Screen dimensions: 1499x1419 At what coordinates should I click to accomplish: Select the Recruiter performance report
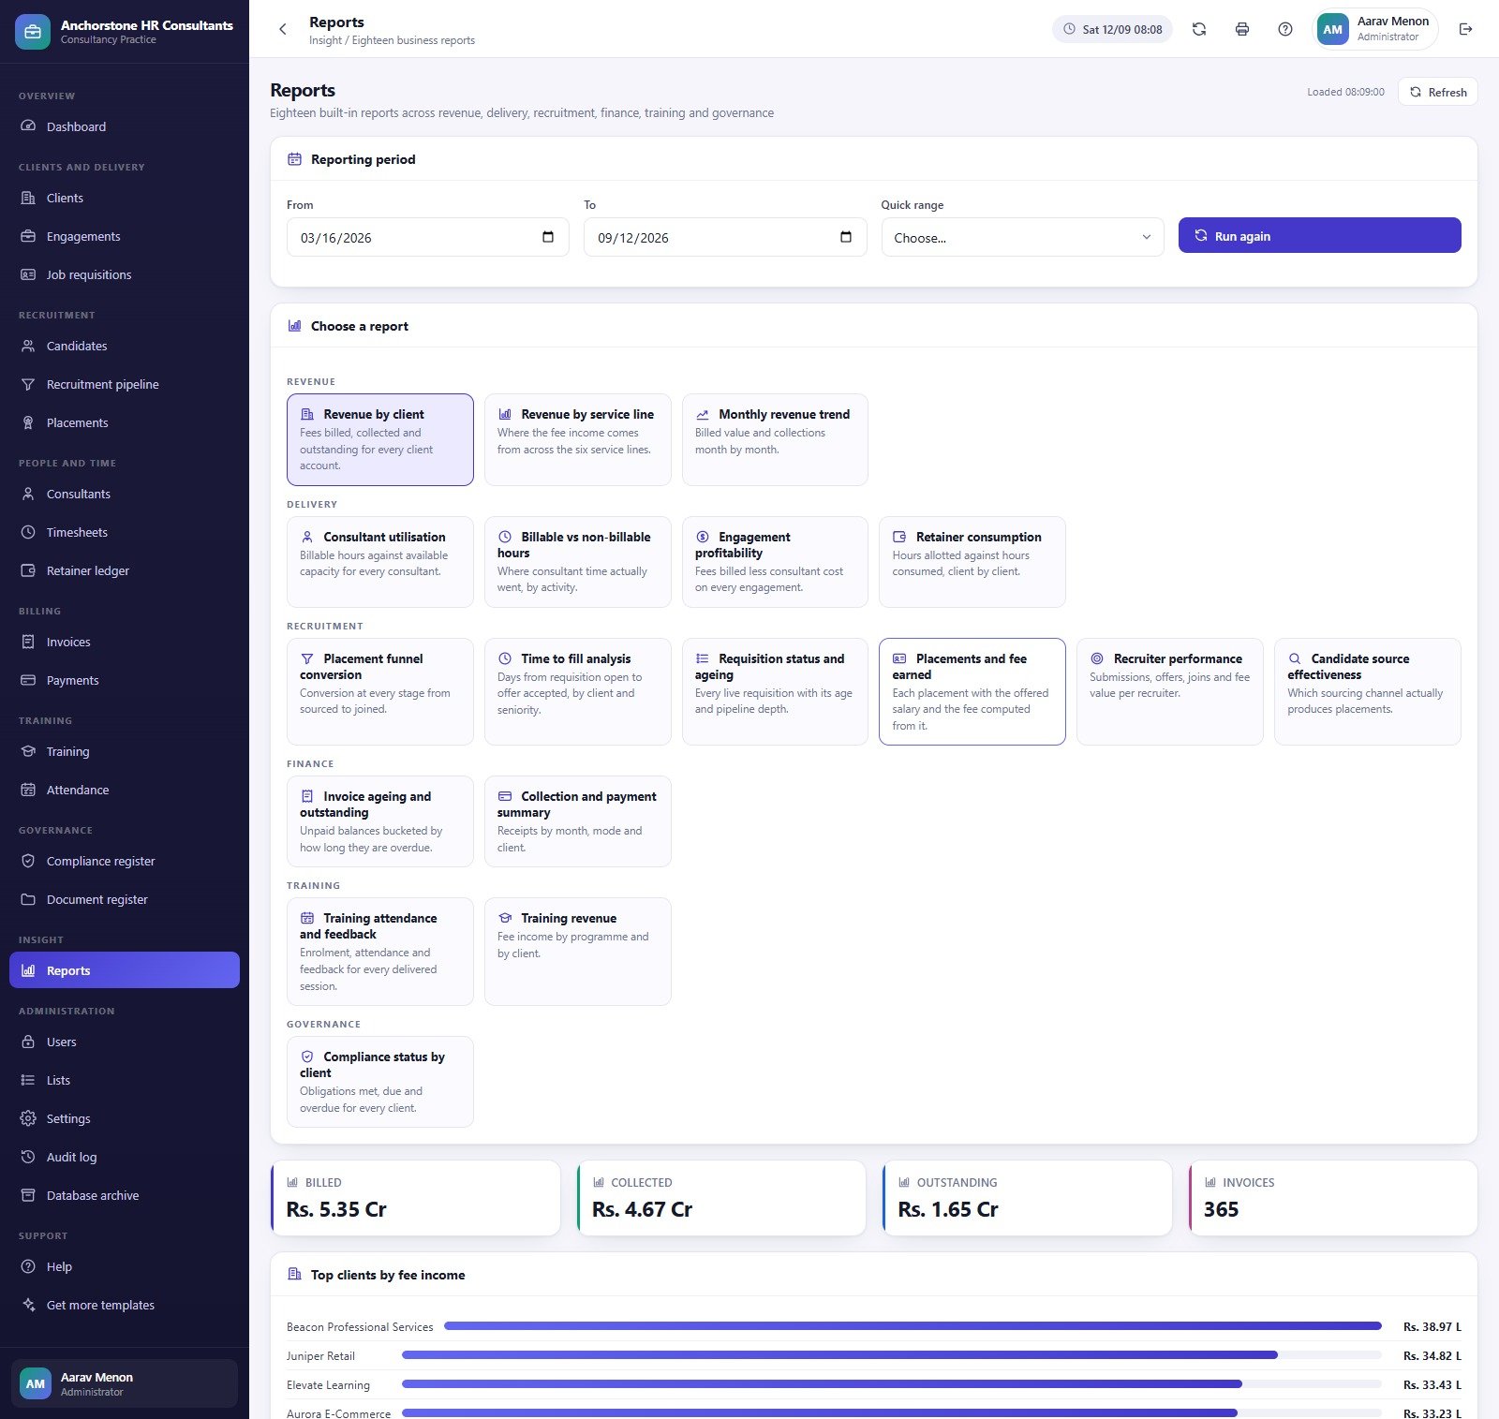pos(1169,691)
